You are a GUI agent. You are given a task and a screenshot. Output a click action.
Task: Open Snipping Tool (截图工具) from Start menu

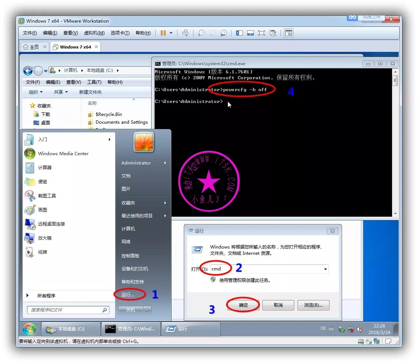pyautogui.click(x=47, y=196)
